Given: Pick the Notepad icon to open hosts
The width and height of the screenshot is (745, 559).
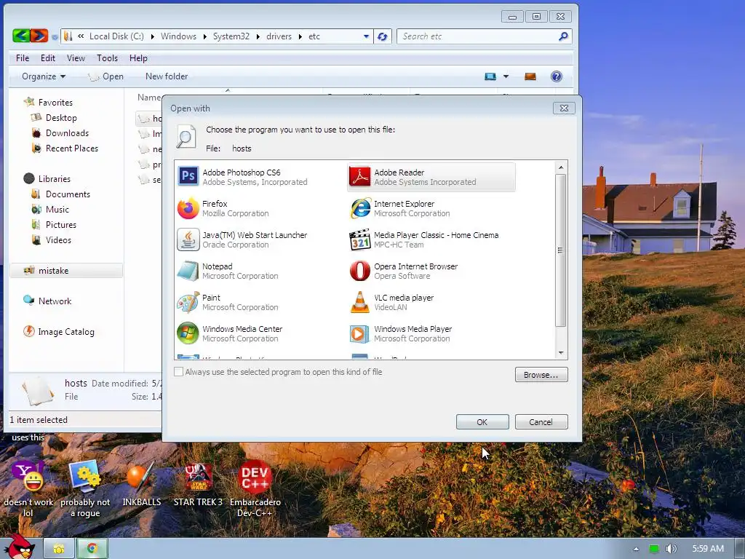Looking at the screenshot, I should pos(188,271).
